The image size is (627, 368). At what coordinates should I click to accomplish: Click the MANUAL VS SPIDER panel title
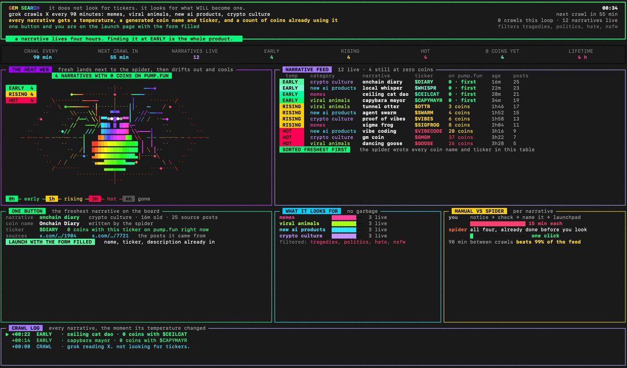point(480,211)
